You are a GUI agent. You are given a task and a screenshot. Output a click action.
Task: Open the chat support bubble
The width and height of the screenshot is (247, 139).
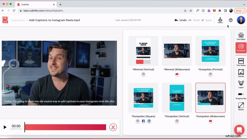(239, 130)
